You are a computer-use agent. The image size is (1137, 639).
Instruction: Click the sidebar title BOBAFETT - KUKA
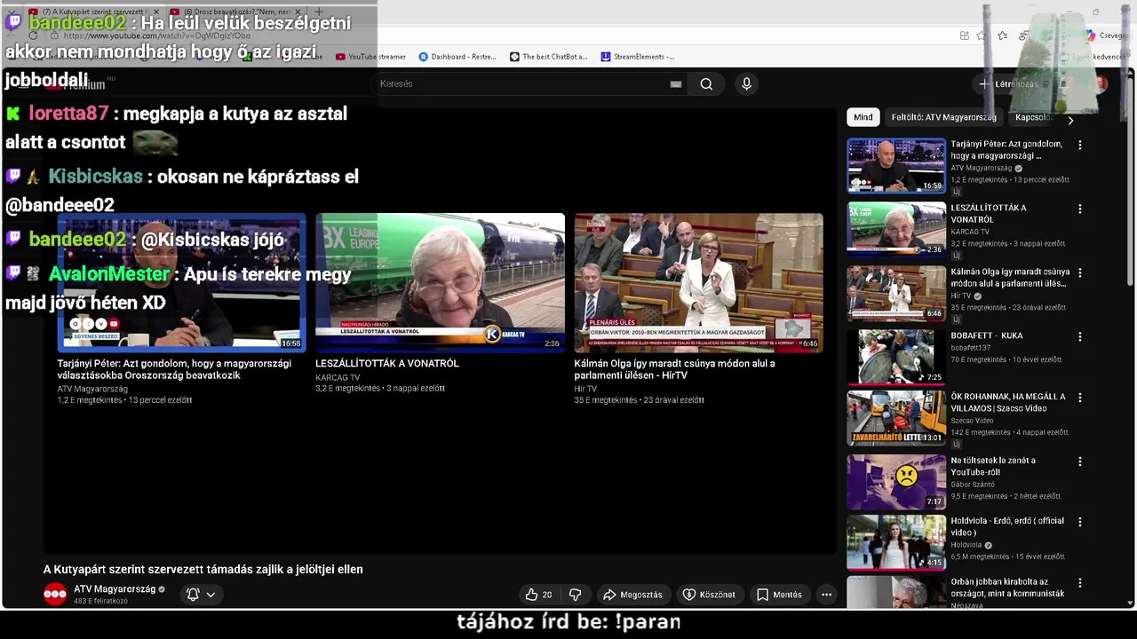click(986, 335)
